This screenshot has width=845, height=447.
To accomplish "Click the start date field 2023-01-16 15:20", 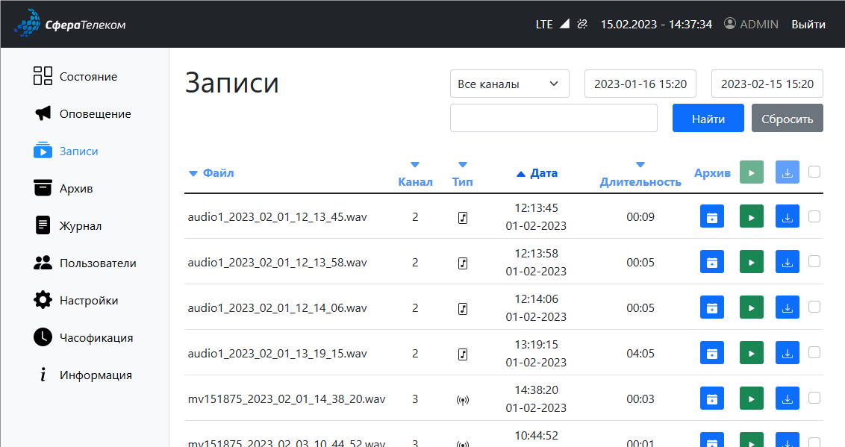I will click(640, 84).
